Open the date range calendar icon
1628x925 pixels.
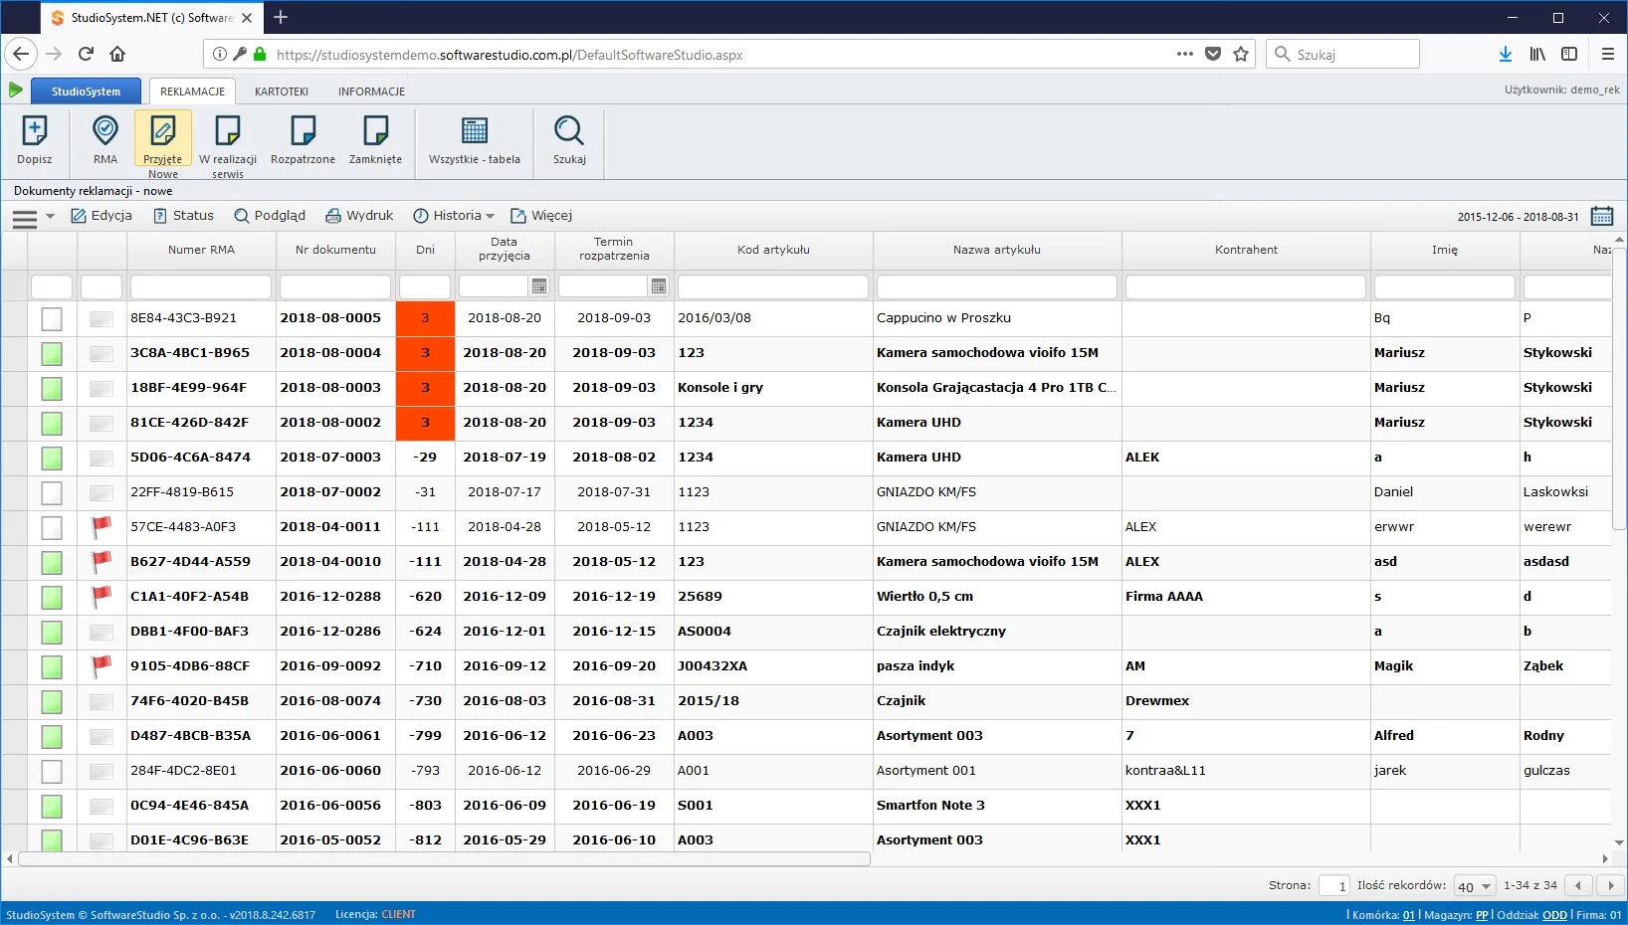tap(1602, 216)
